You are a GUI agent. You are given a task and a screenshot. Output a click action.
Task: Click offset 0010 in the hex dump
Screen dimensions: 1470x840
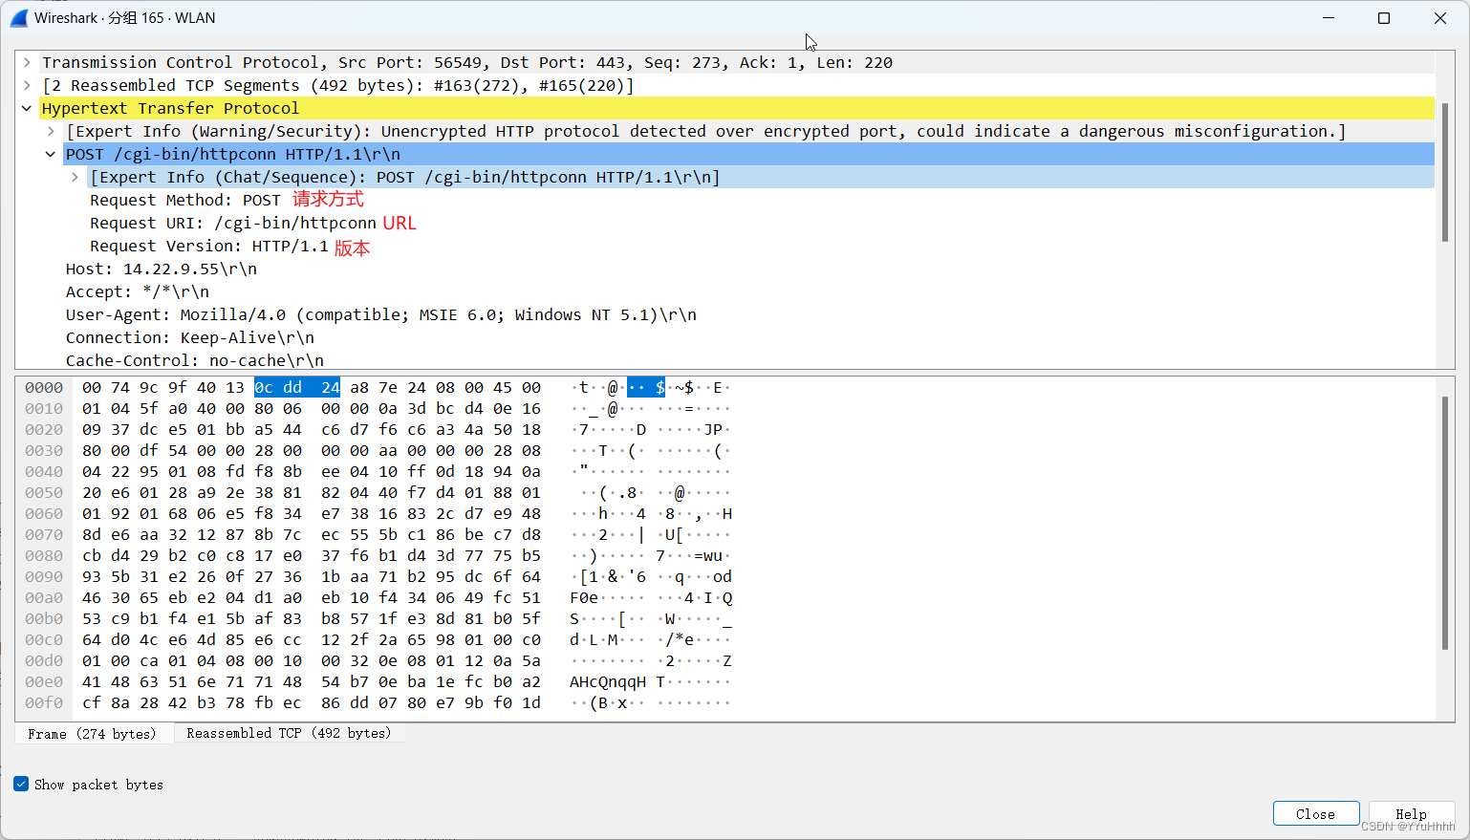pyautogui.click(x=44, y=408)
